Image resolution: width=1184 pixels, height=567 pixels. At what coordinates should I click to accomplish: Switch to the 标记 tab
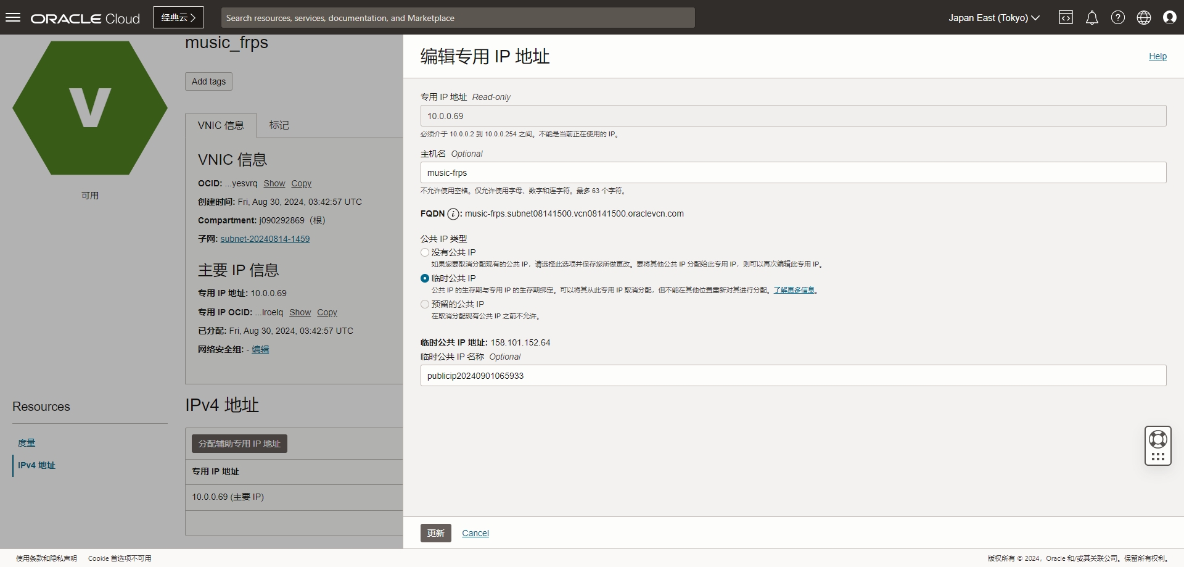point(279,125)
